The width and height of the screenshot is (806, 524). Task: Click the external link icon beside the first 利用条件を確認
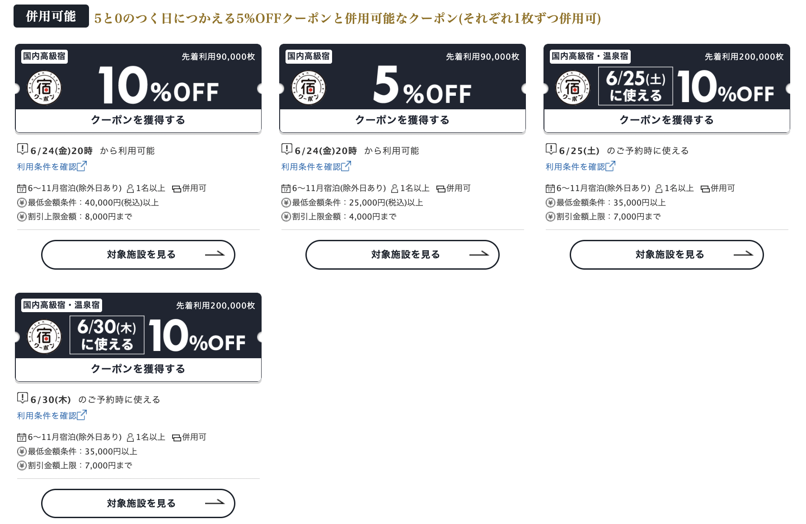[82, 166]
